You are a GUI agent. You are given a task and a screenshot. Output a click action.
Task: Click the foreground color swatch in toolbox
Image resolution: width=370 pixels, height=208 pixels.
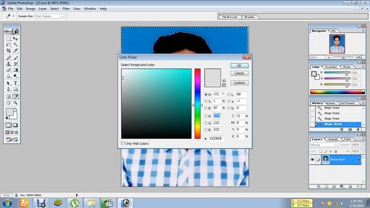coord(10,112)
